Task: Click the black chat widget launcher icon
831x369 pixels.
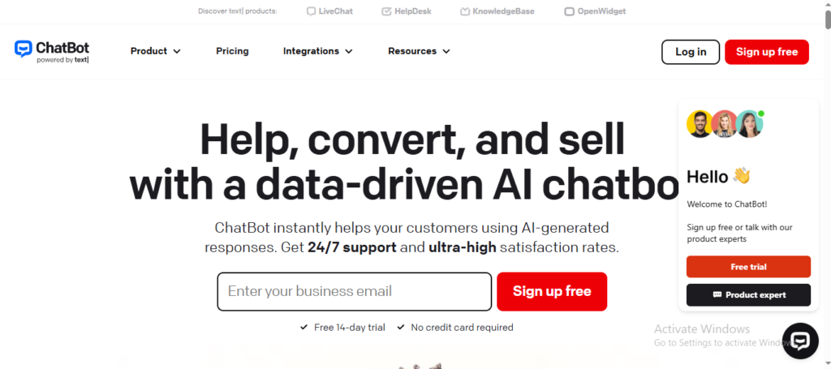Action: click(800, 341)
